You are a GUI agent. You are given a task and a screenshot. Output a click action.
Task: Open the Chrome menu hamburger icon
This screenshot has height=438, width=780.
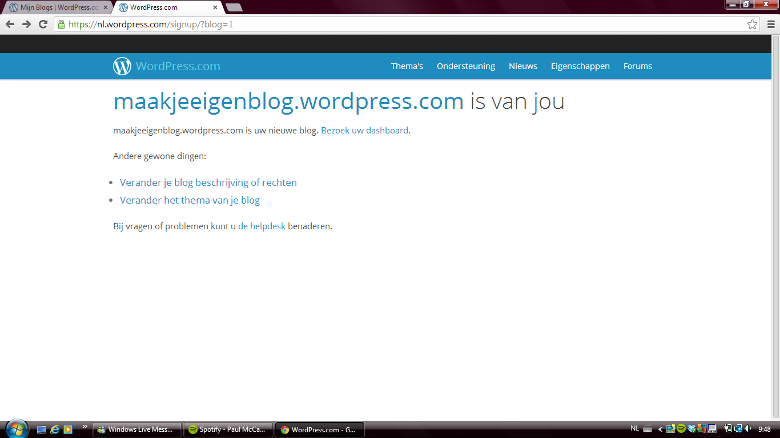(771, 25)
